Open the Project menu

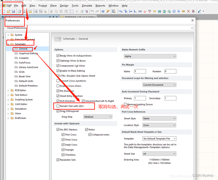[43, 6]
